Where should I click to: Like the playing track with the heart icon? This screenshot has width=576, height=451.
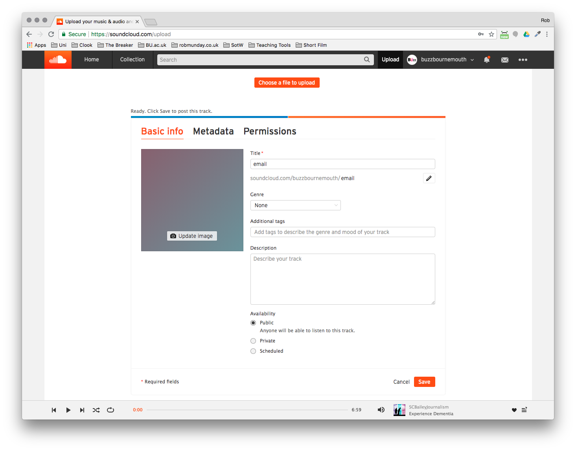coord(514,410)
